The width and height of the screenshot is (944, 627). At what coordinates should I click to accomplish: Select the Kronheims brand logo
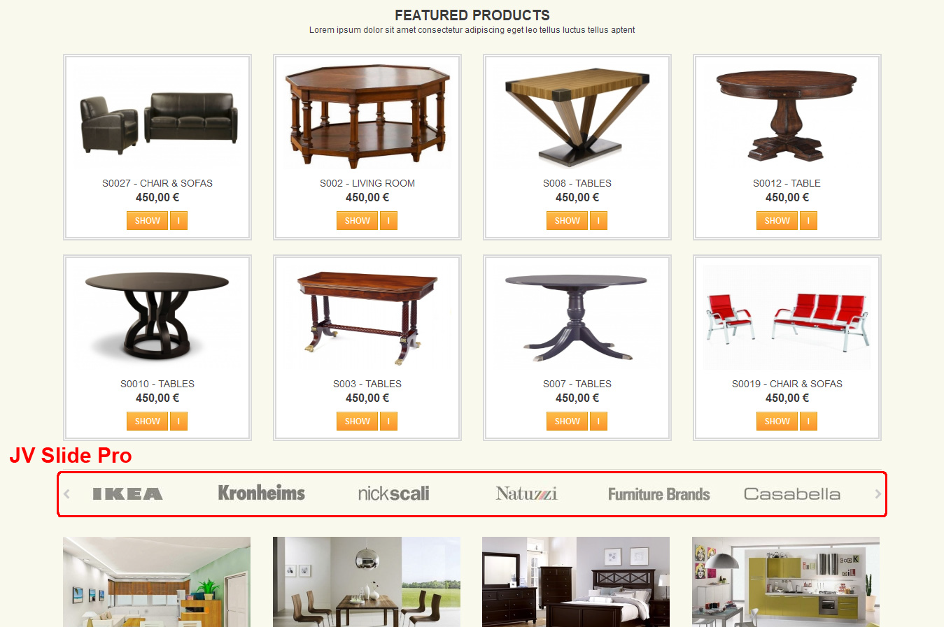(x=261, y=493)
